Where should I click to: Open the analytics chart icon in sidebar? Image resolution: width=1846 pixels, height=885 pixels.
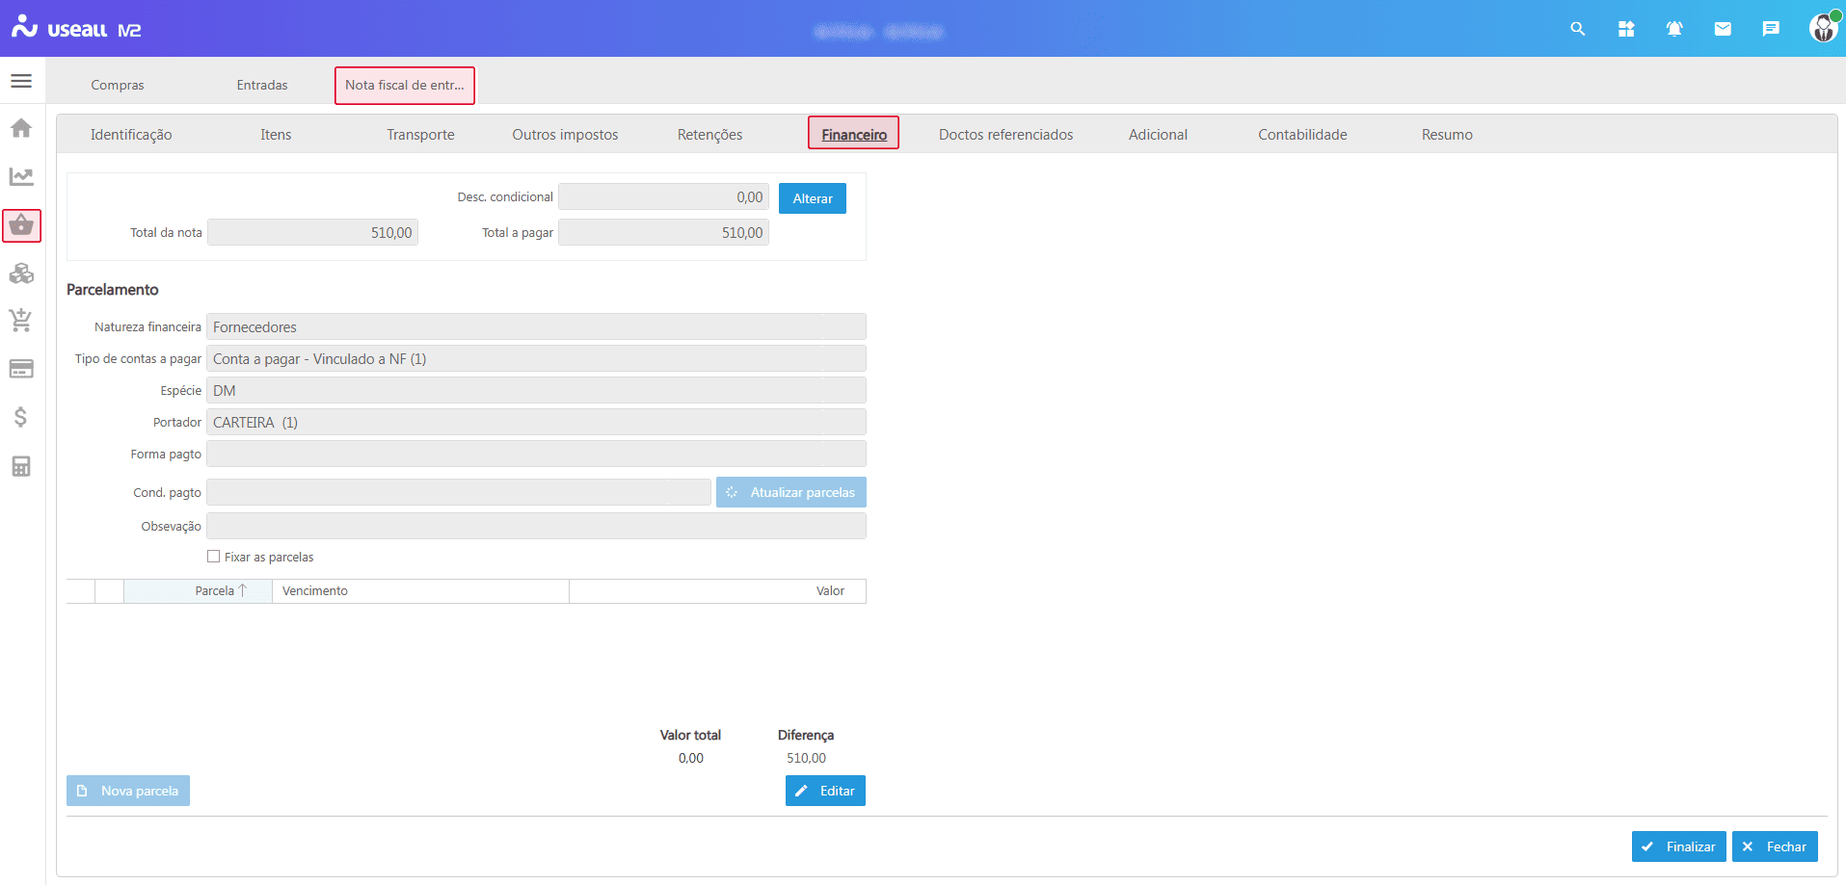(21, 176)
